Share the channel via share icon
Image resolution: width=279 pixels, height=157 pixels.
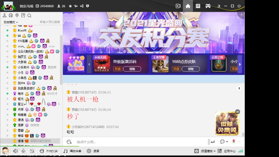point(82,6)
